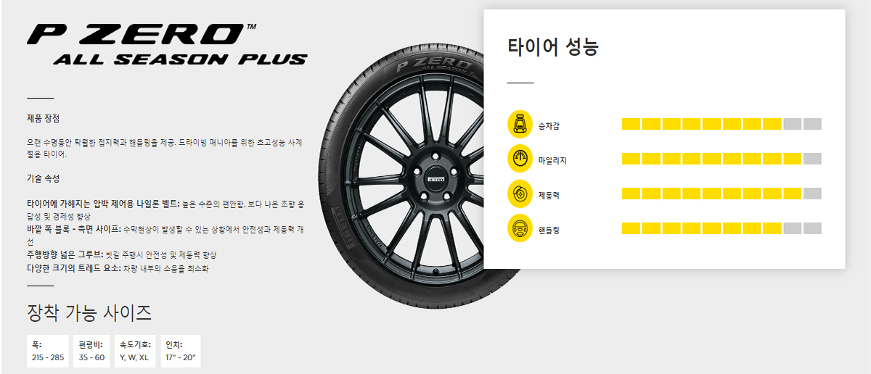Click the mileage (마일리지) gauge icon
Viewport: 871px width, 374px height.
pyautogui.click(x=520, y=159)
